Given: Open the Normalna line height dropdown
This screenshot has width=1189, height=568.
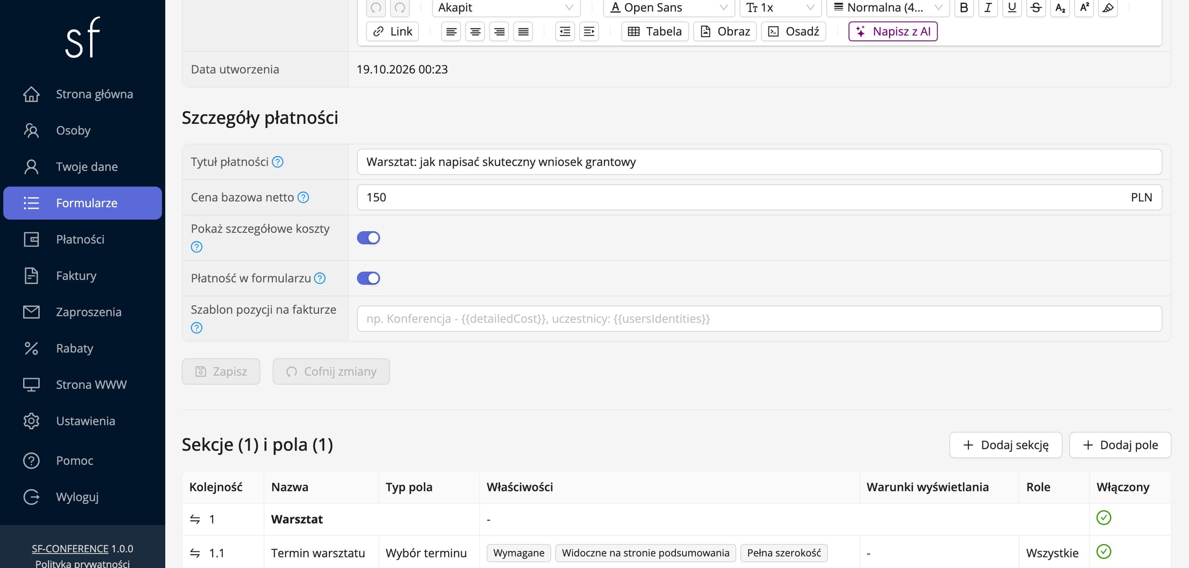Looking at the screenshot, I should pyautogui.click(x=888, y=7).
